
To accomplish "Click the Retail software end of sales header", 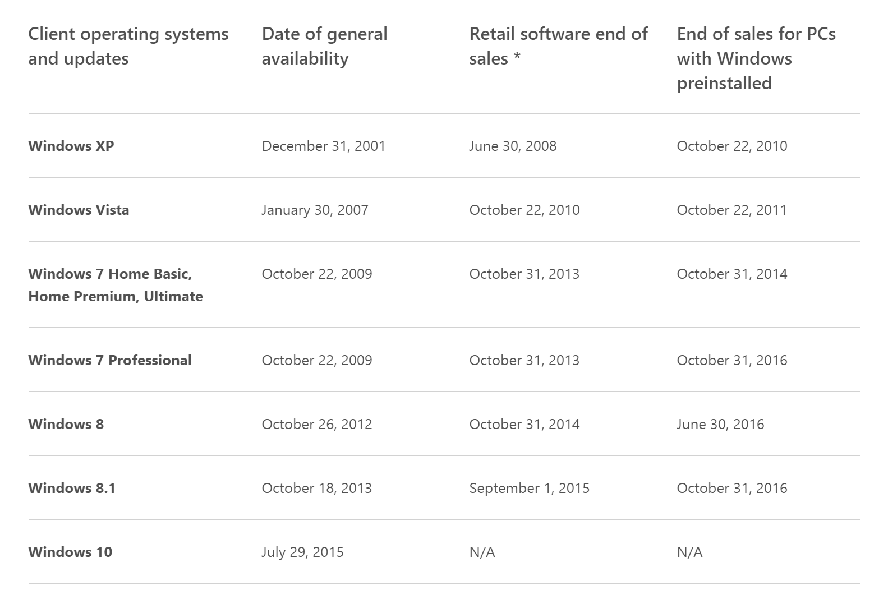I will tap(558, 46).
